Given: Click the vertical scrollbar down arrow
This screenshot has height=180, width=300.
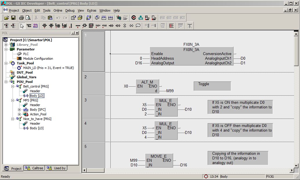Looking at the screenshot, I should (296, 166).
